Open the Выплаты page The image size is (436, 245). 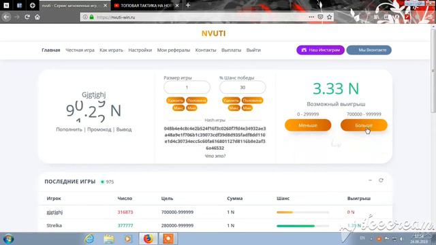click(x=231, y=50)
